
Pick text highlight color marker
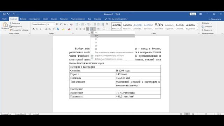tap(63, 29)
